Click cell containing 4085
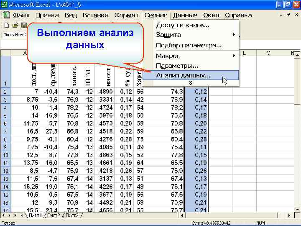 coord(104,147)
